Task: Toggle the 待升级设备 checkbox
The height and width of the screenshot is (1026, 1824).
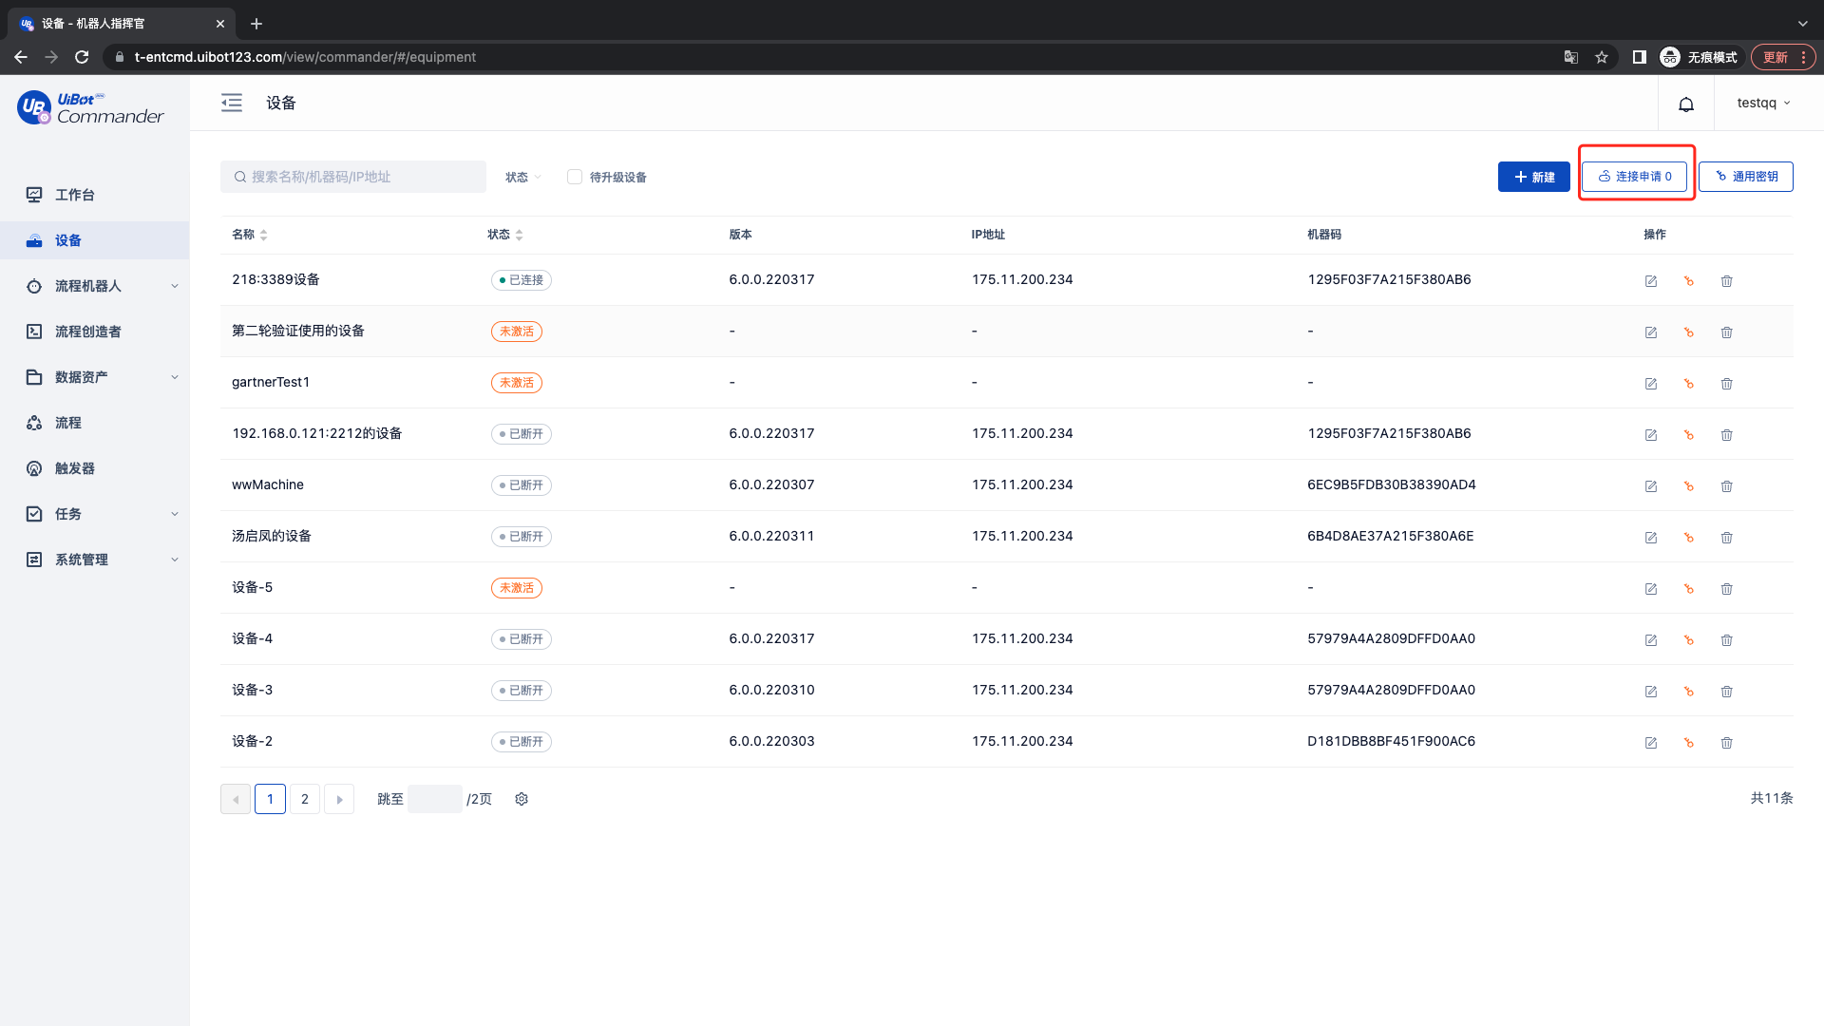Action: 575,177
